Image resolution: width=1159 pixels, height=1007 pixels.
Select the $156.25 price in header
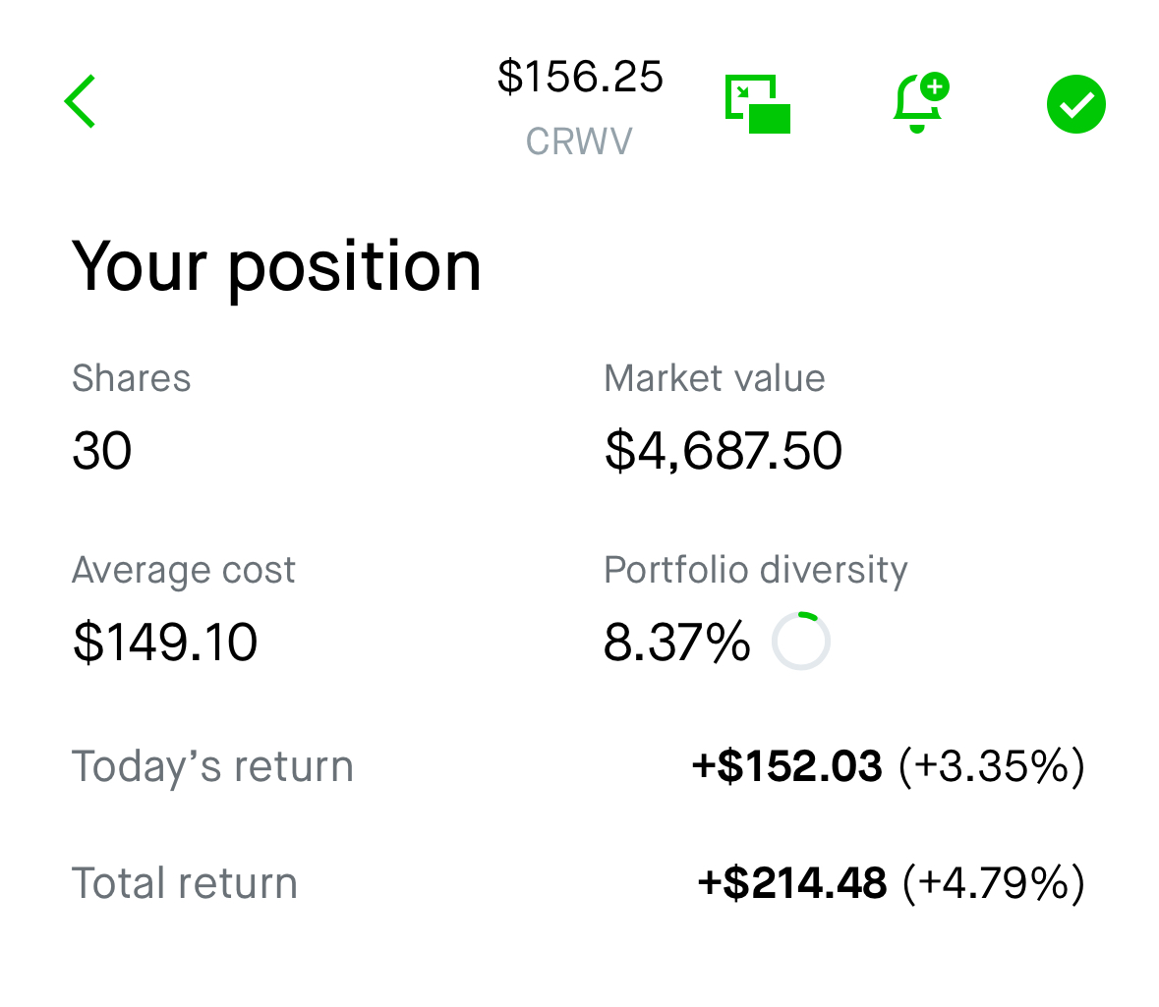point(580,76)
